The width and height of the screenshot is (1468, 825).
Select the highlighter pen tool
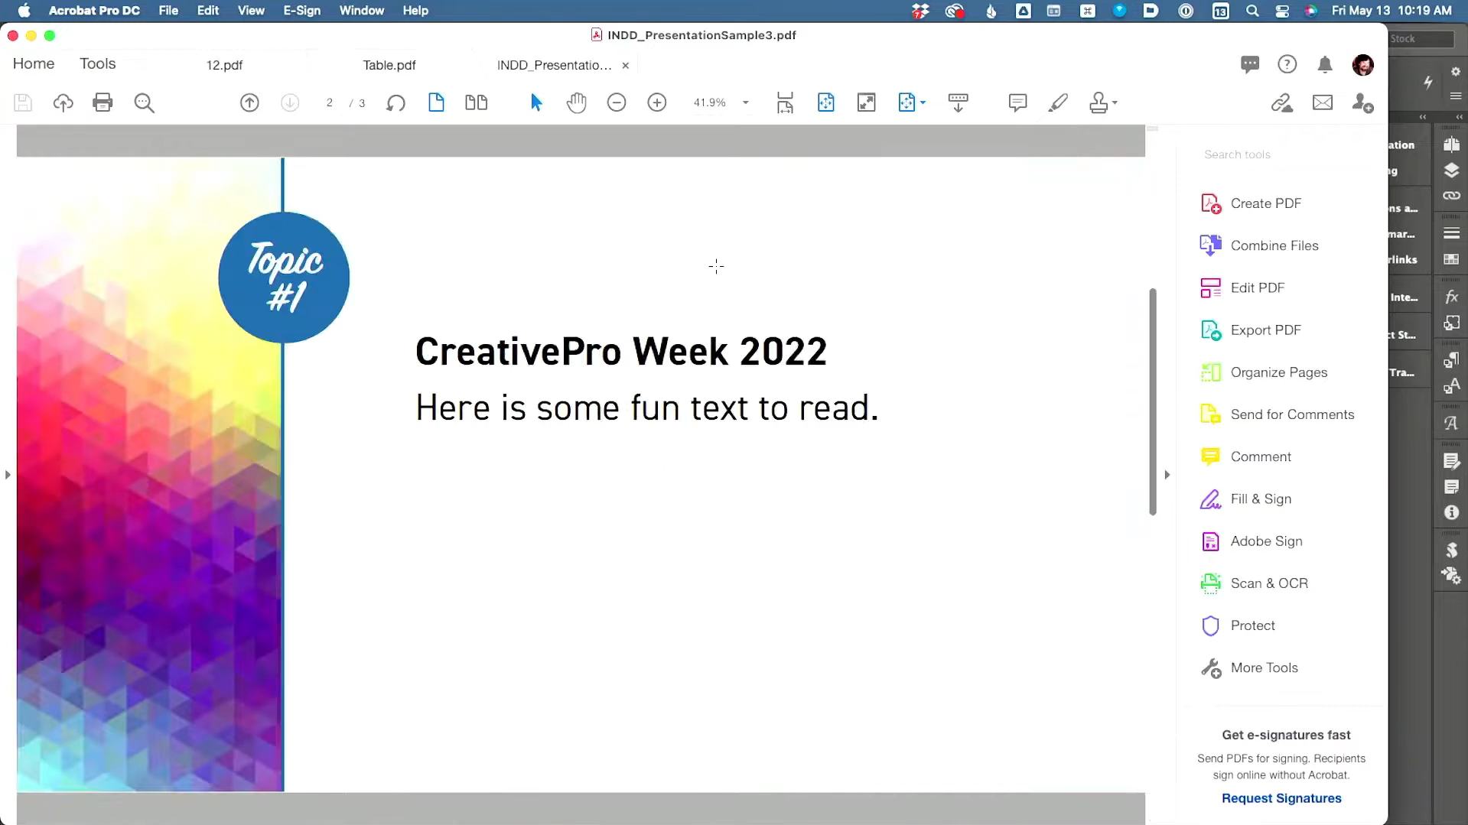pos(1058,102)
